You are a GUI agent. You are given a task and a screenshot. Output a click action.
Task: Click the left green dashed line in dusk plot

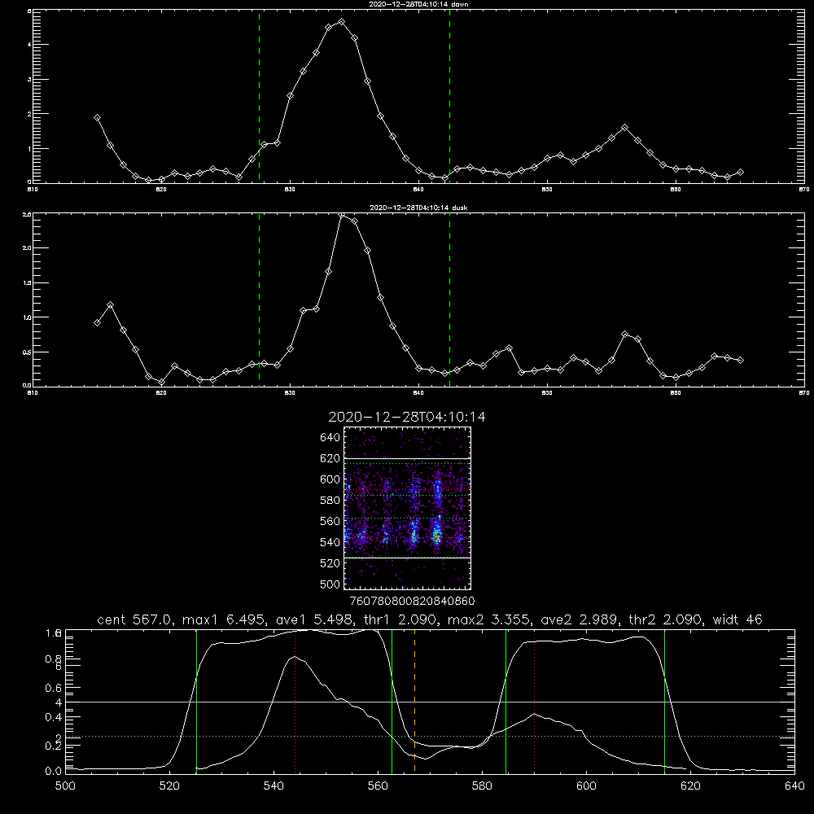click(x=259, y=300)
